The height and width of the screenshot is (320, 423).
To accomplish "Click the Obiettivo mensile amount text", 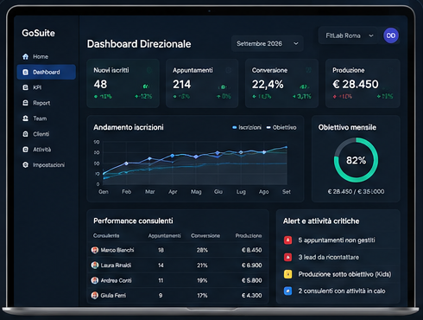I will click(356, 191).
